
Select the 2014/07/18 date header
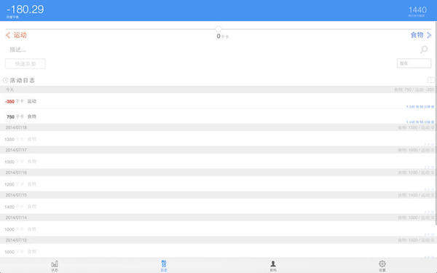point(219,127)
